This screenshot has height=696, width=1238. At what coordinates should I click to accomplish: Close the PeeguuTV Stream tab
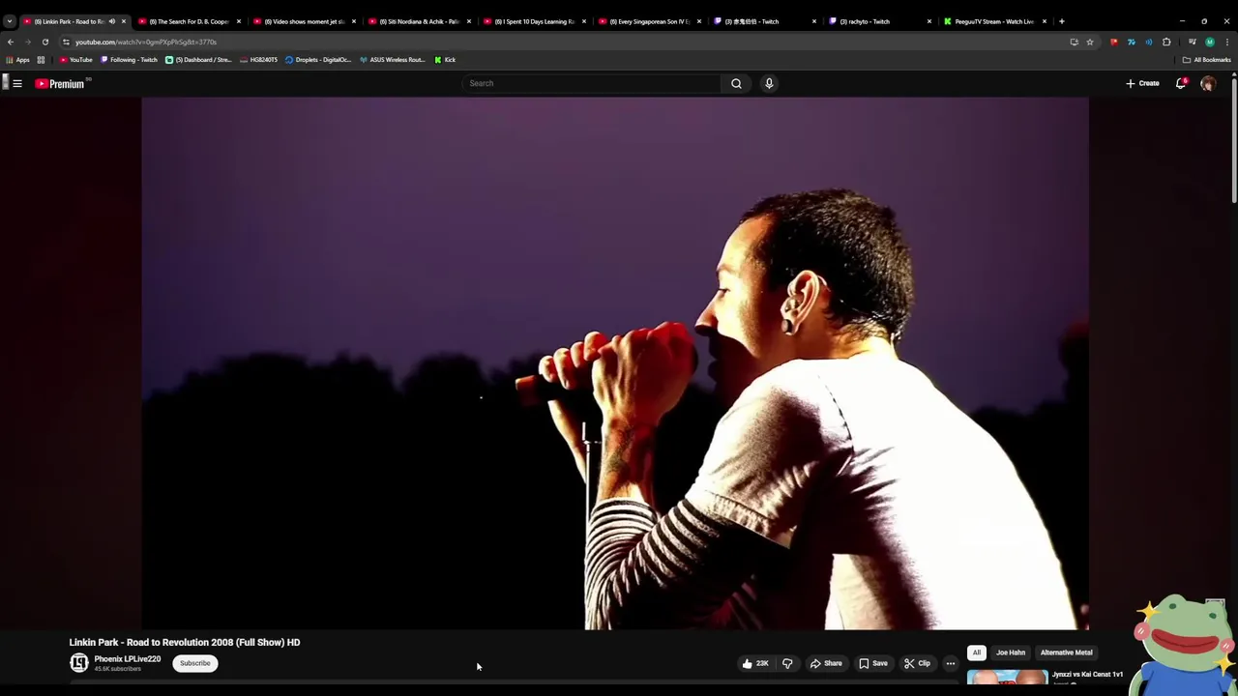tap(1044, 21)
